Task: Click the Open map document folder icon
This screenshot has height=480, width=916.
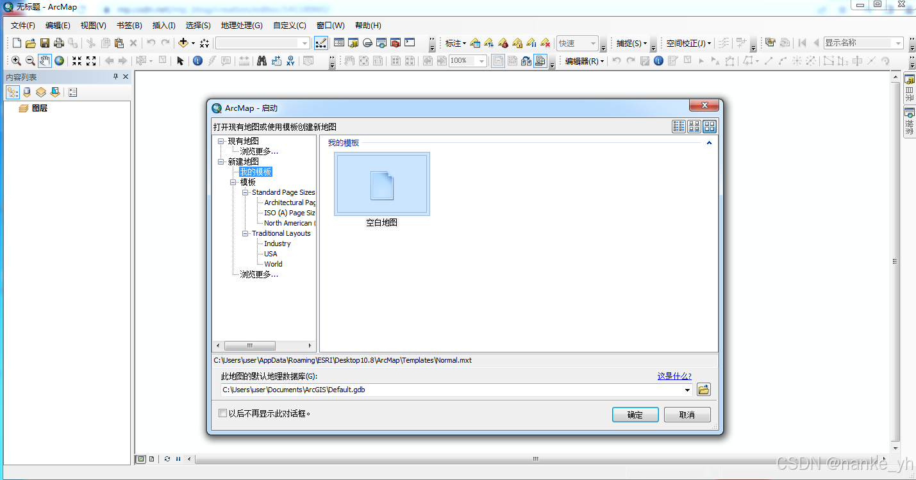Action: 31,43
